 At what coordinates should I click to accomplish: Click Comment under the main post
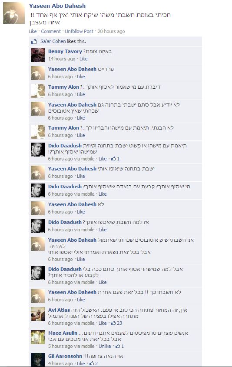tap(51, 31)
